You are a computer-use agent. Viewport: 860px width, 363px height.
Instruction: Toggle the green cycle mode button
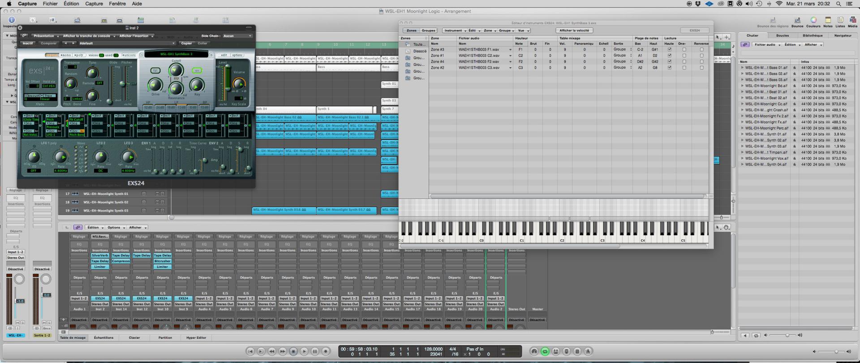[545, 351]
